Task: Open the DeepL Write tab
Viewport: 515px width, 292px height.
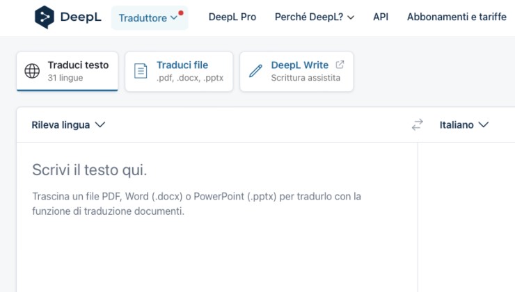Action: coord(296,71)
